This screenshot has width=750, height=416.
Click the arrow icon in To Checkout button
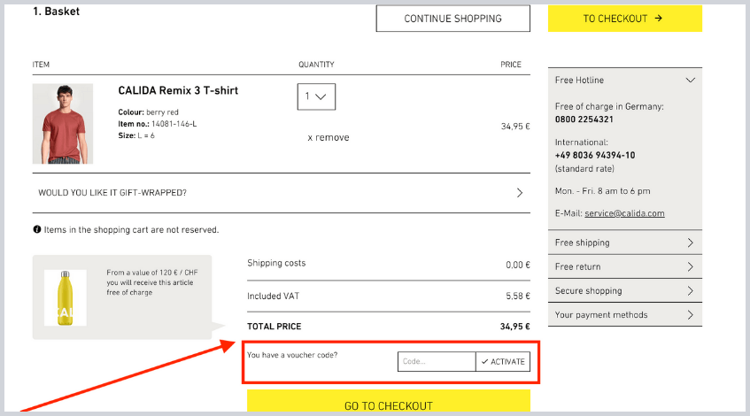pos(658,18)
